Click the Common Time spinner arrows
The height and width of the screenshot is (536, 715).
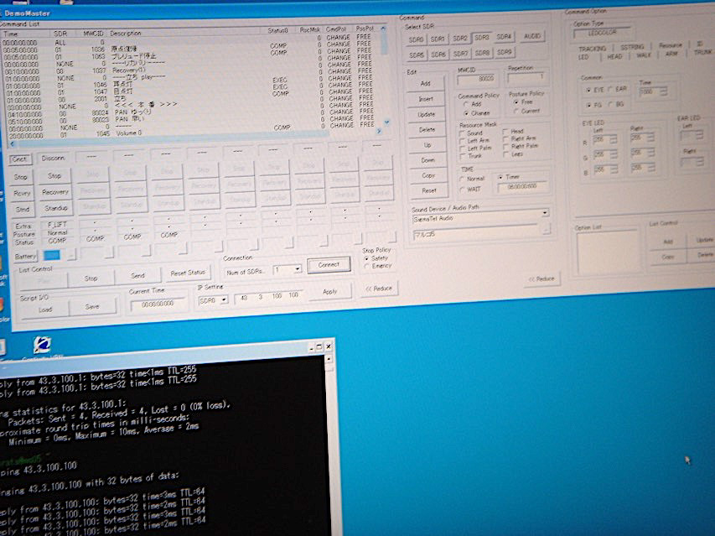tap(664, 91)
